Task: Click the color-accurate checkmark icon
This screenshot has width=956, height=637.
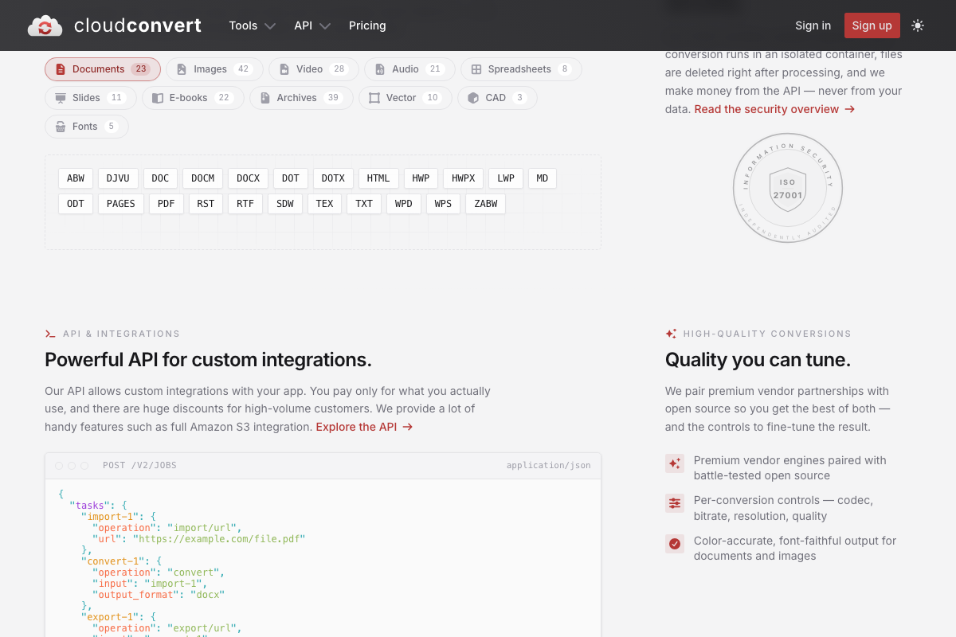Action: click(x=675, y=544)
